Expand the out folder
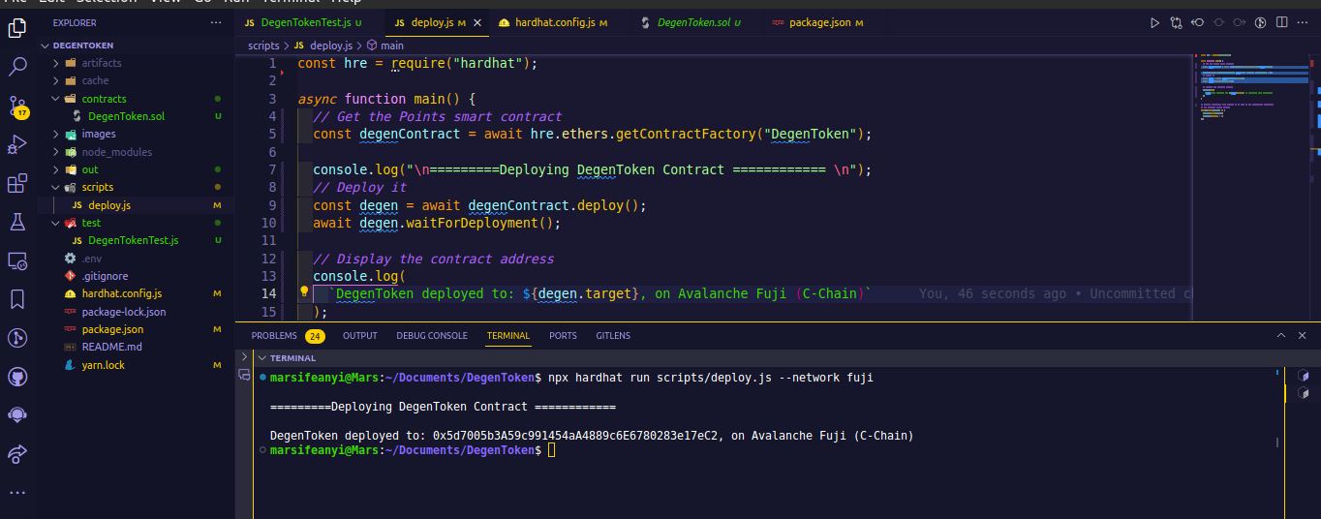This screenshot has height=519, width=1321. (56, 169)
